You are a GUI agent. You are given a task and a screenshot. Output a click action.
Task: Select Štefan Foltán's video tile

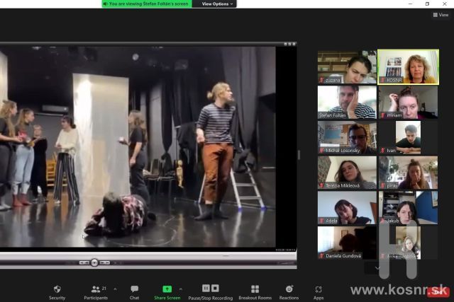(347, 102)
